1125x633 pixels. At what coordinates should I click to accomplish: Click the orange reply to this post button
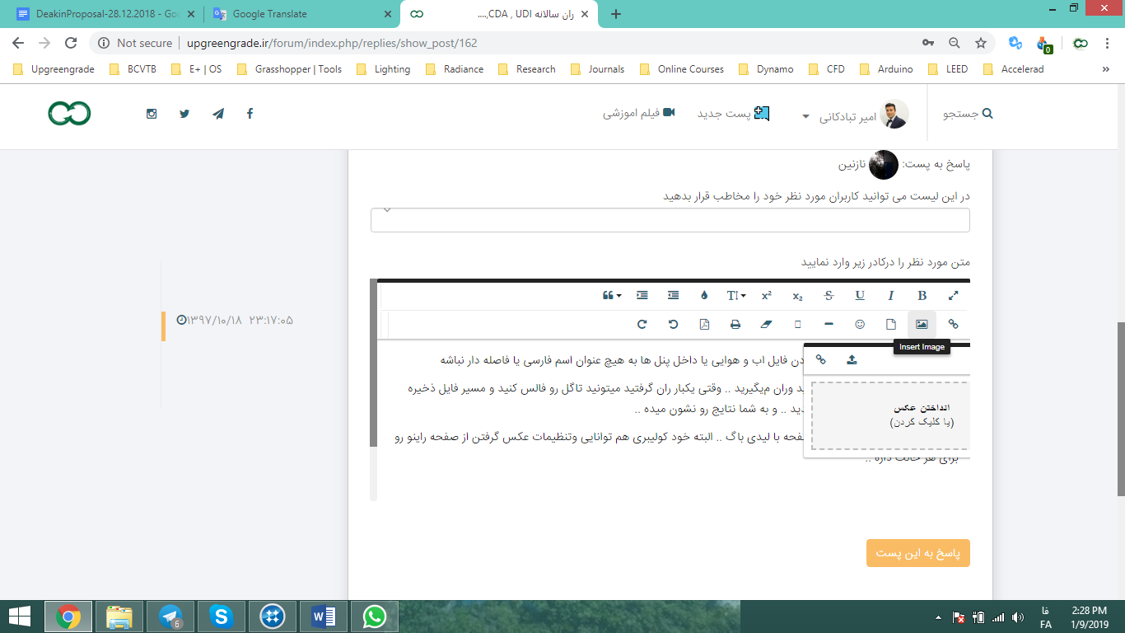coord(918,553)
